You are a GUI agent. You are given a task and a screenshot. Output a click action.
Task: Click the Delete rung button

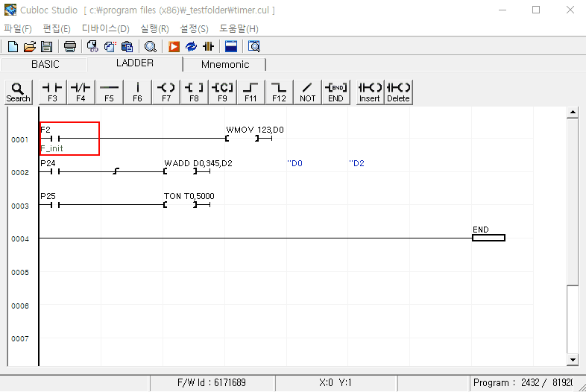click(x=398, y=92)
